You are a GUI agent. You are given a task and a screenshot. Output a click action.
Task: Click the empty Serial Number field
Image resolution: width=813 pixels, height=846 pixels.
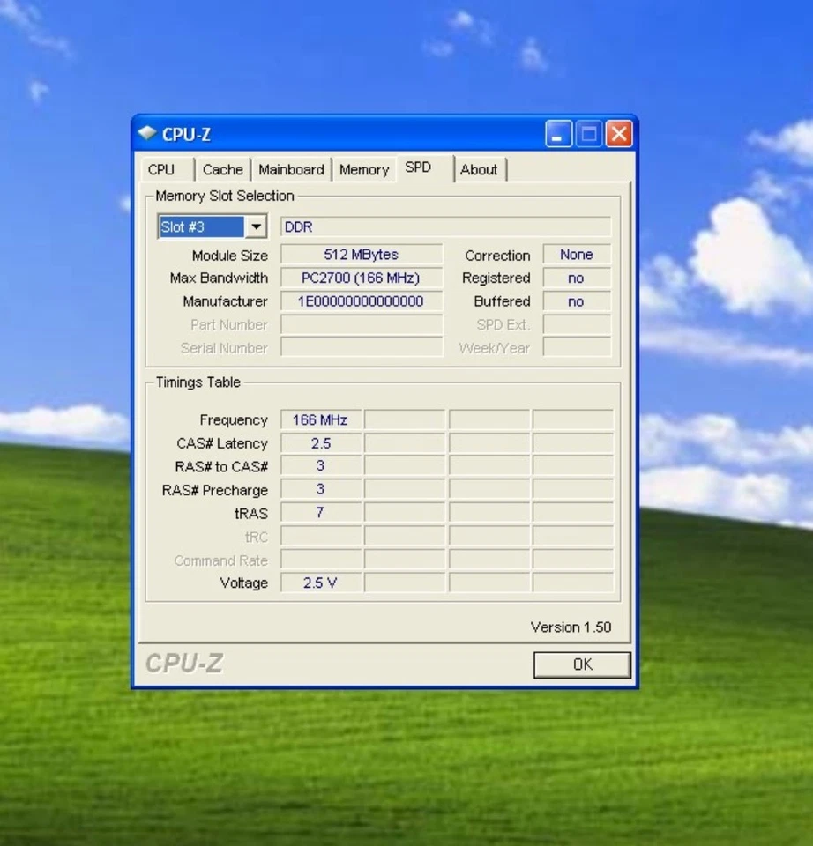point(362,348)
